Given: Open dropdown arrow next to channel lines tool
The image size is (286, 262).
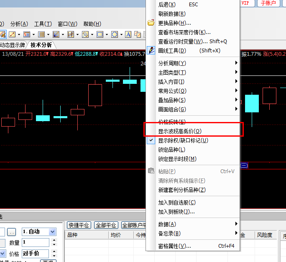Looking at the screenshot, I should [x=77, y=34].
